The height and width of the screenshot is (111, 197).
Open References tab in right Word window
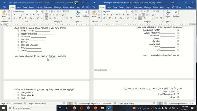tap(138, 7)
